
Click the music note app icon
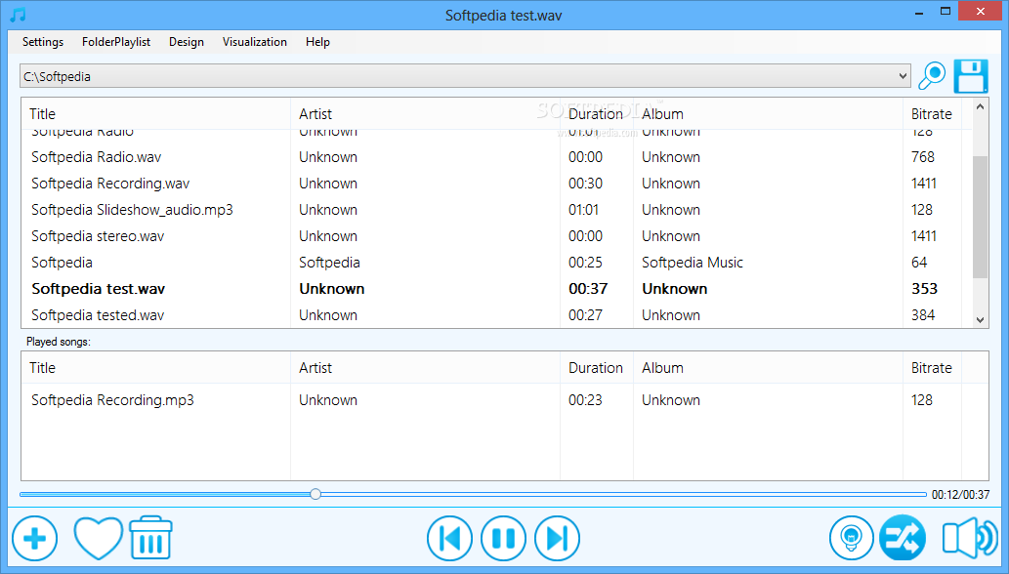[19, 15]
